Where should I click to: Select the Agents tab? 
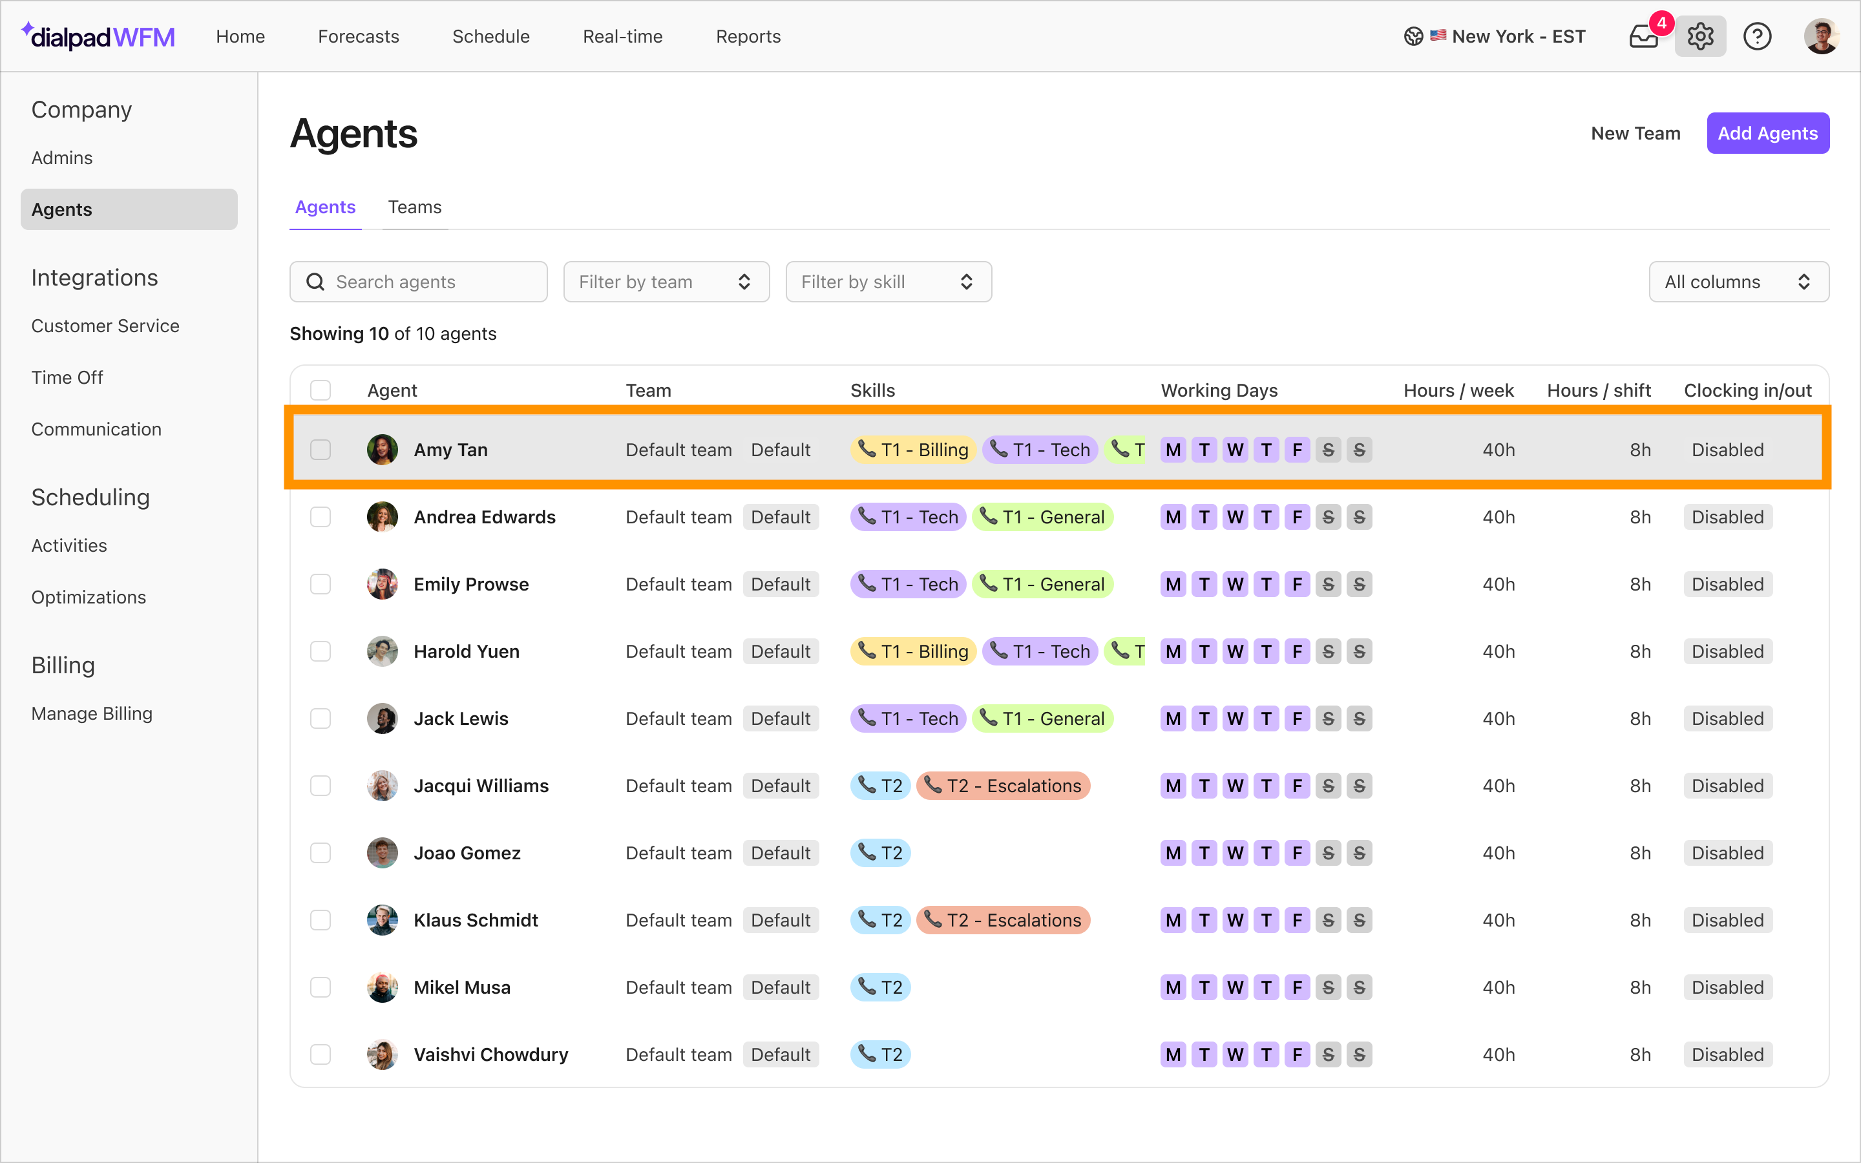click(x=325, y=207)
